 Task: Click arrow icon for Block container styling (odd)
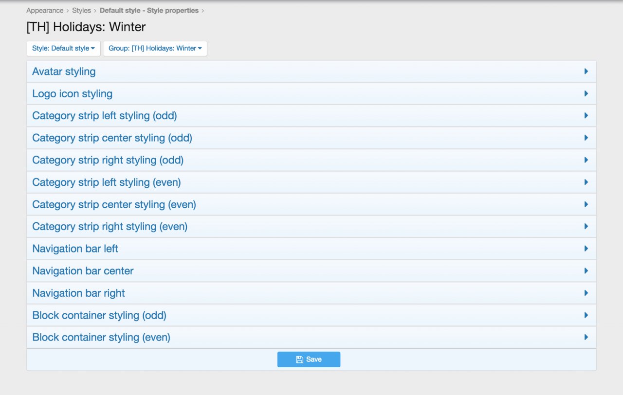click(x=586, y=315)
